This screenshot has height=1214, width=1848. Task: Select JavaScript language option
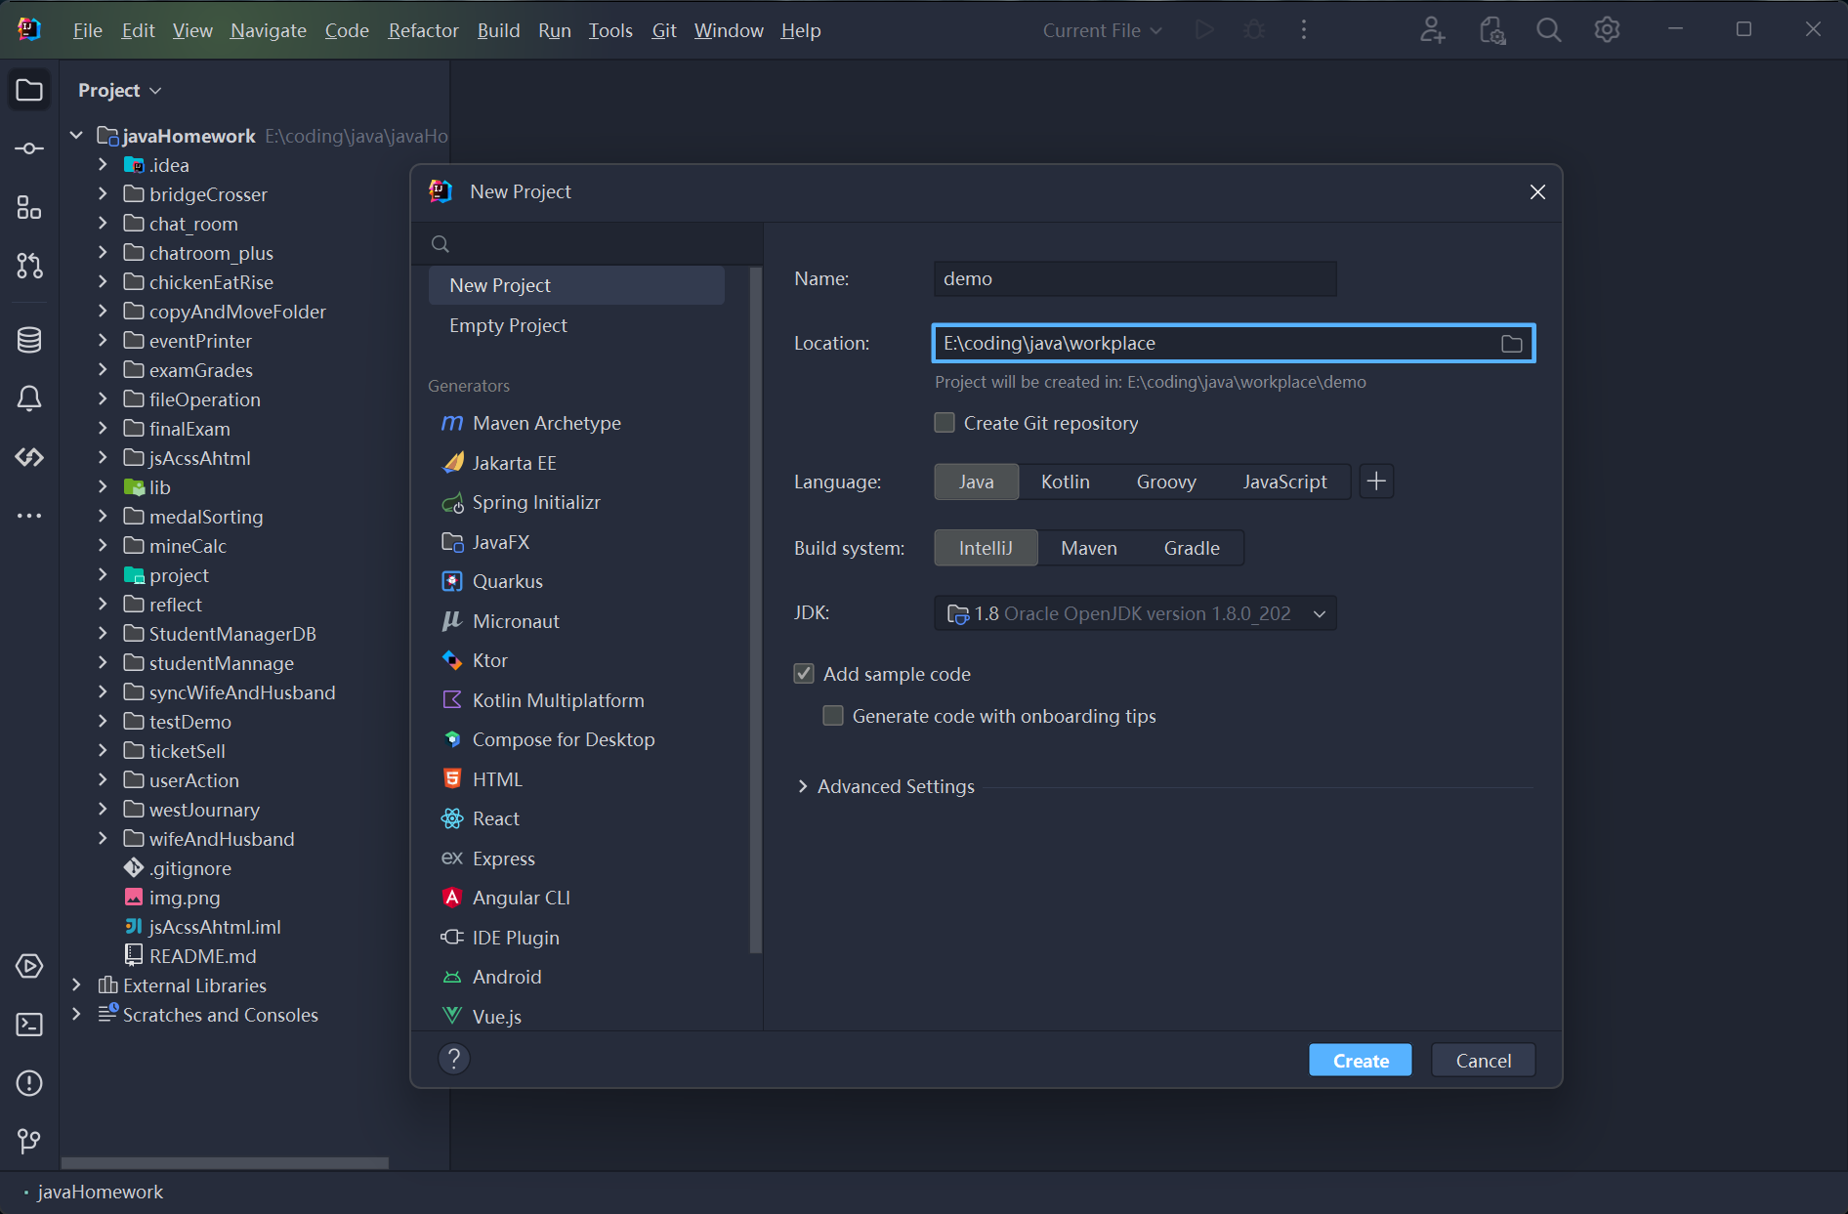(x=1284, y=481)
